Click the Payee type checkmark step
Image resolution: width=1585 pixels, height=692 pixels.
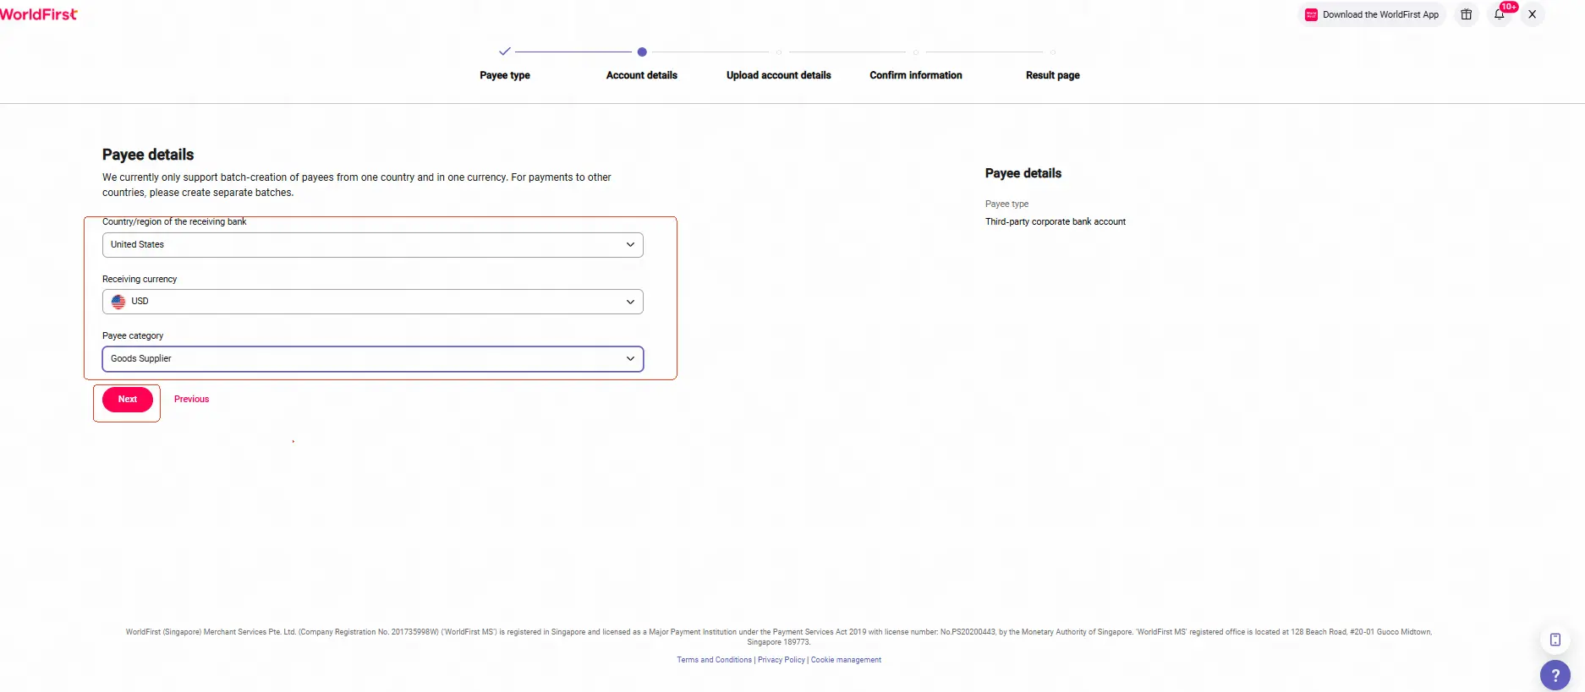pos(505,52)
